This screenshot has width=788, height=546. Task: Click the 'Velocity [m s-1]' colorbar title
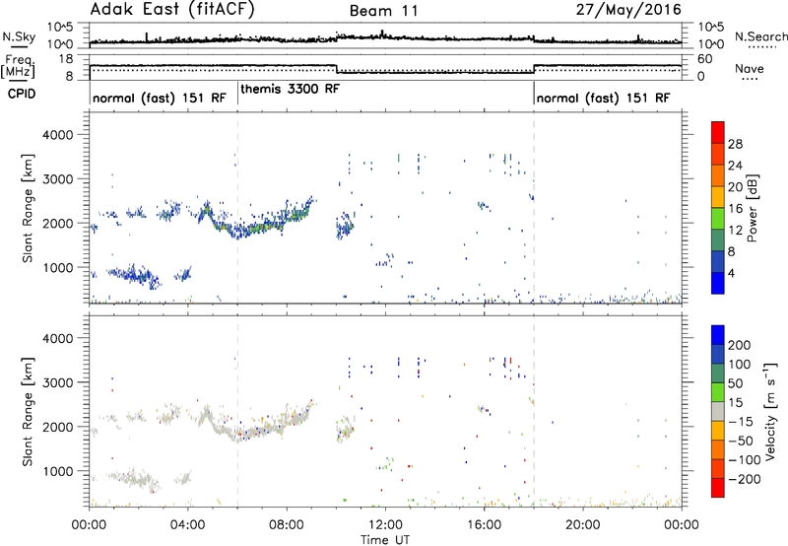point(769,412)
